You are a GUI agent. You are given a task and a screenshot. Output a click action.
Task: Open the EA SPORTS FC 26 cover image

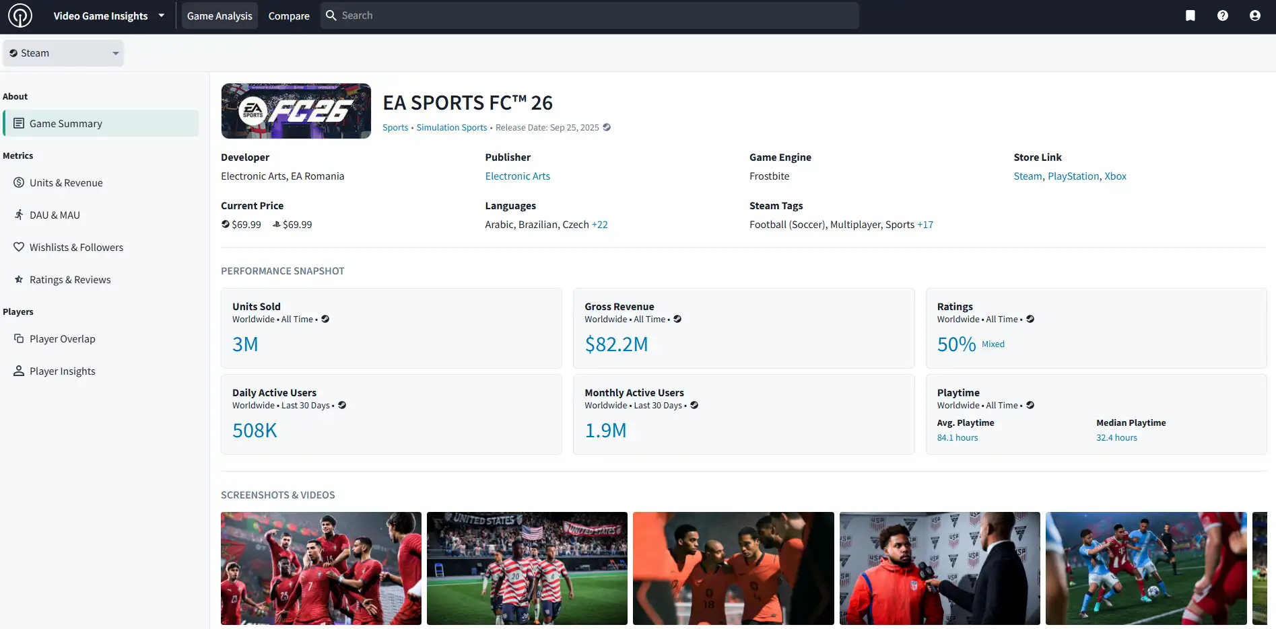pos(296,111)
